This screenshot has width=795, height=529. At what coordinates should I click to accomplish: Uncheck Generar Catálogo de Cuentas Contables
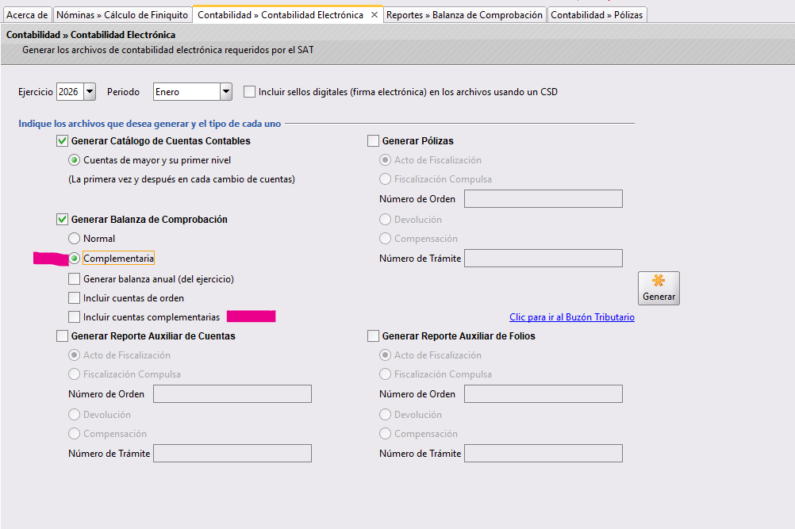click(63, 141)
